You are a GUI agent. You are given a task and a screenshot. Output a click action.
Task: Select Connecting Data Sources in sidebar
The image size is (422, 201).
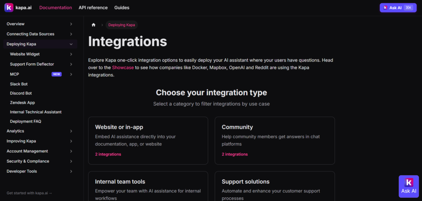[30, 34]
